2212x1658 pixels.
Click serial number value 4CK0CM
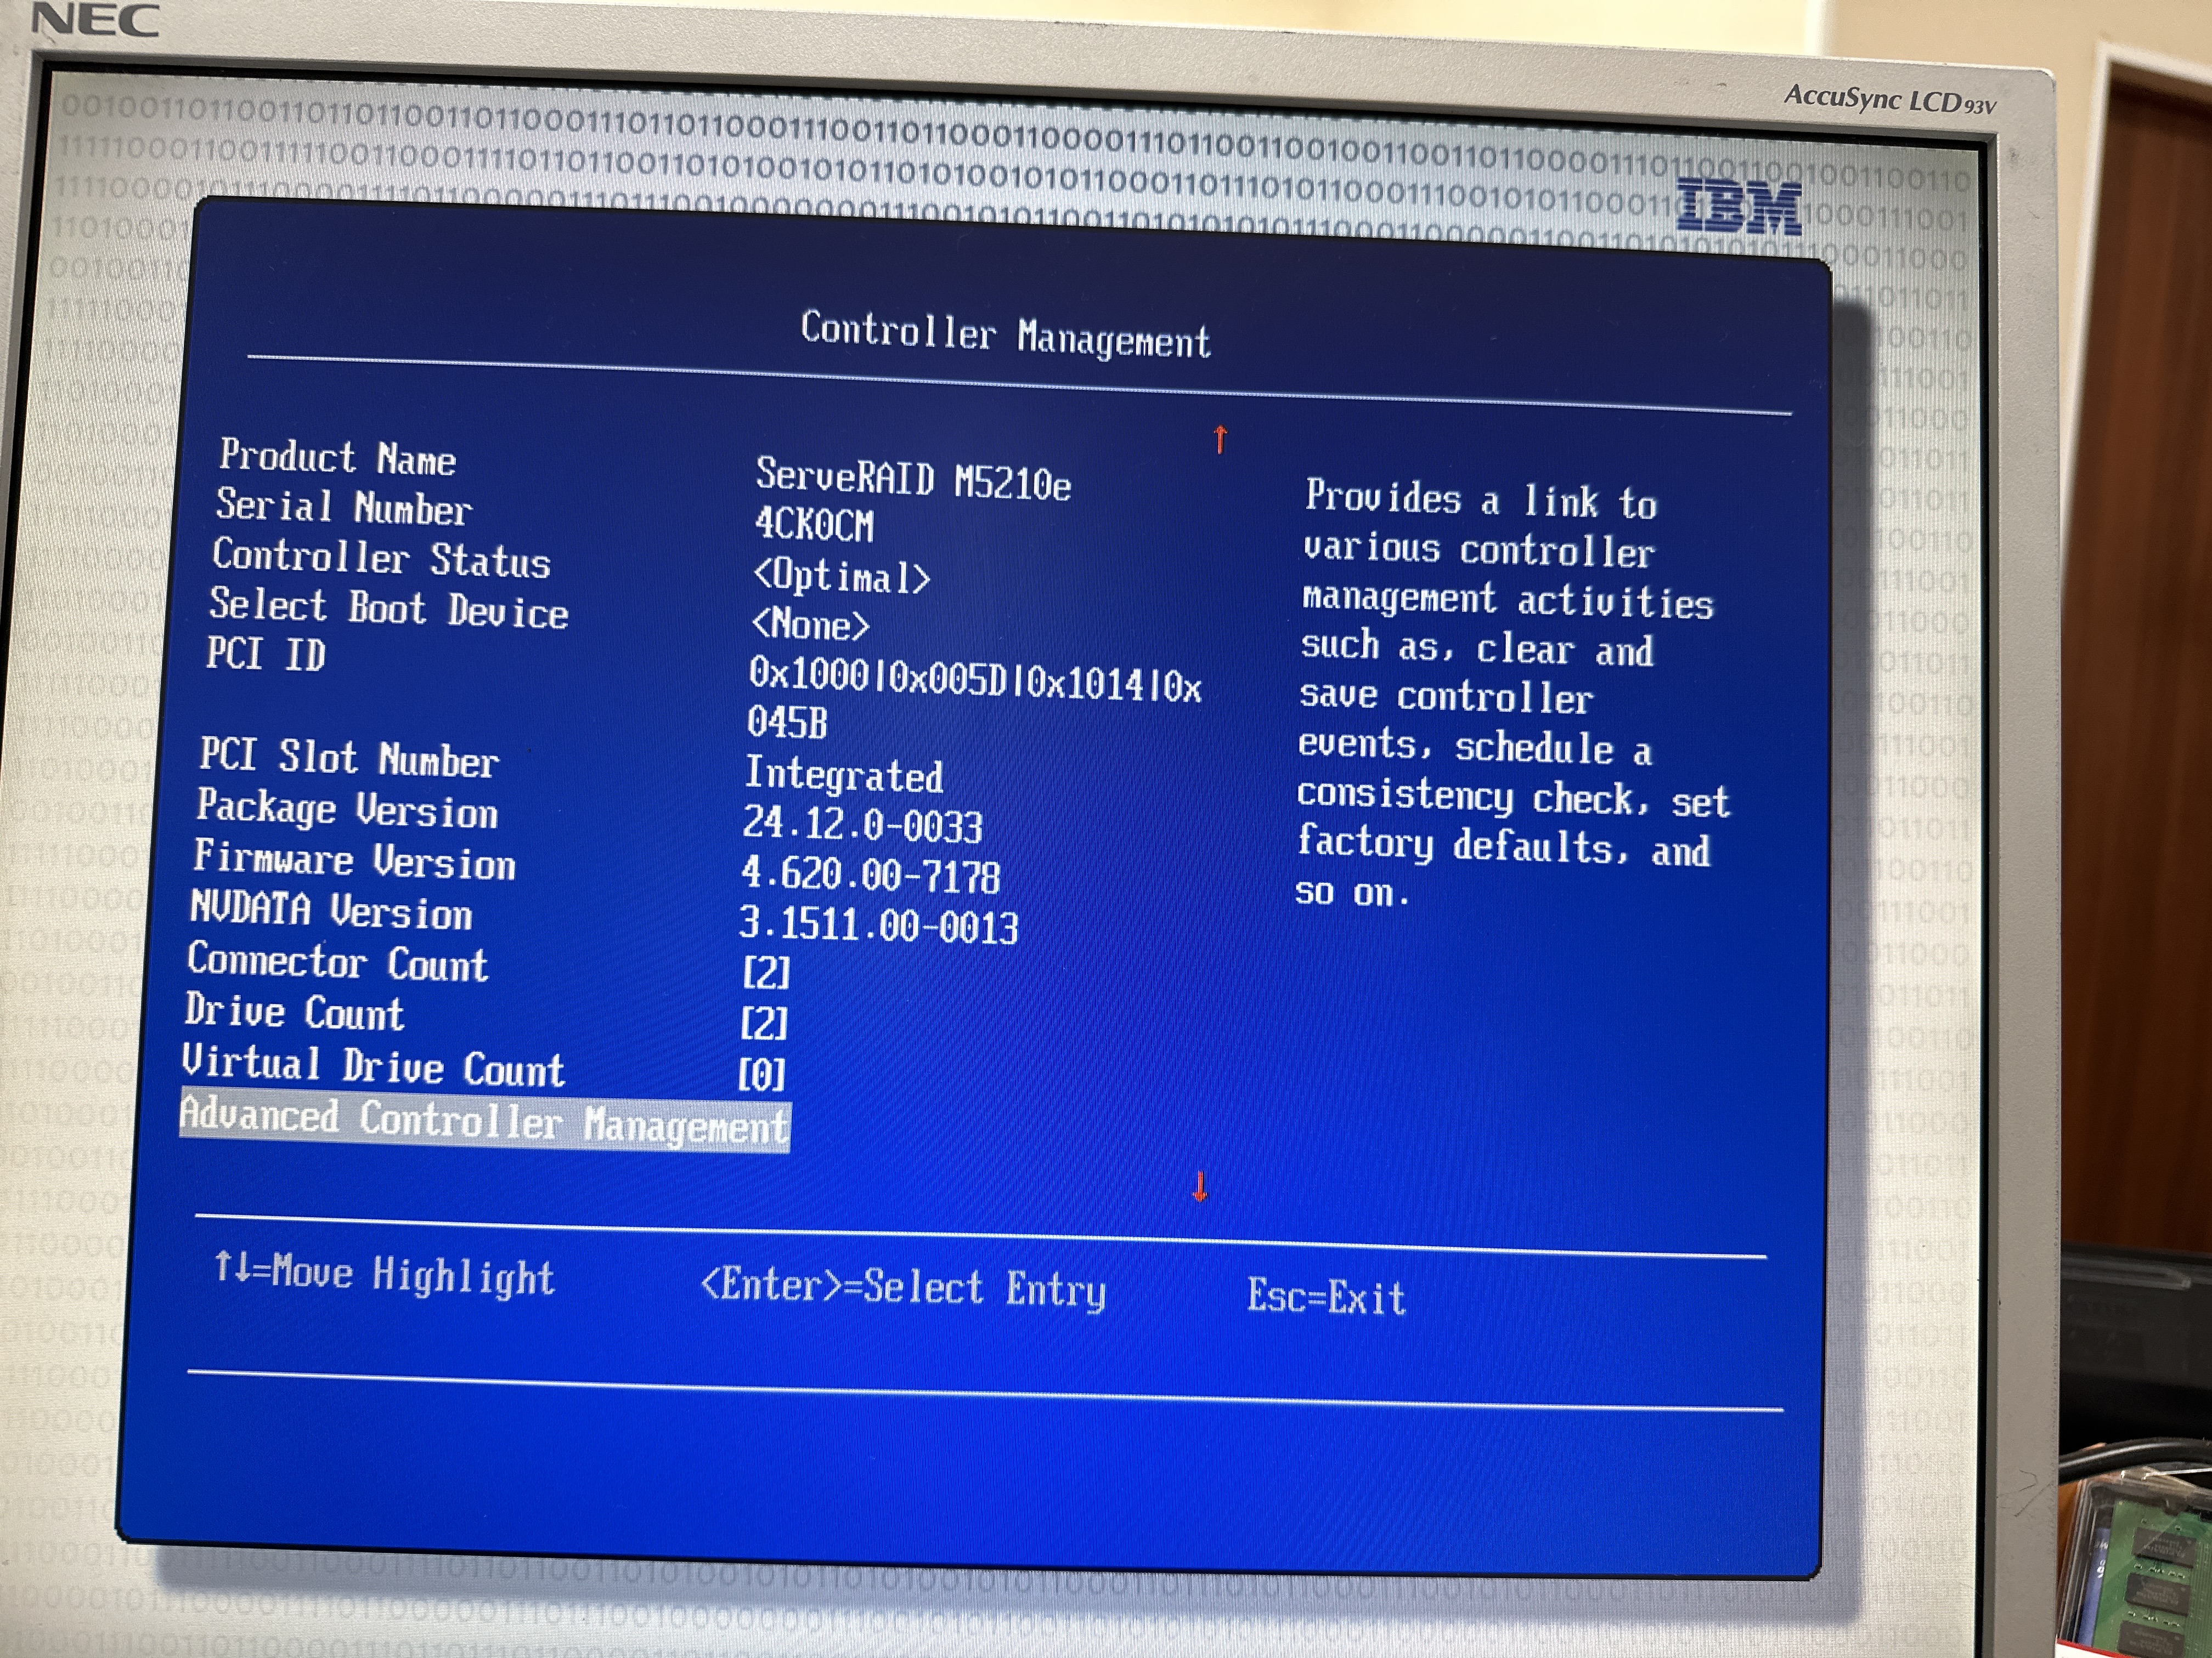pyautogui.click(x=814, y=525)
